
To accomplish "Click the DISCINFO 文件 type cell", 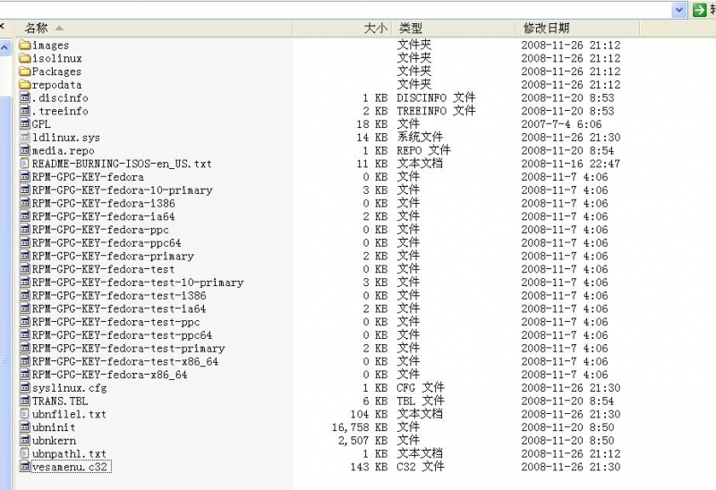I will (x=436, y=97).
